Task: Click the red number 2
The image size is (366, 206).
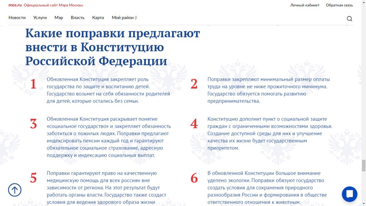Action: 194,84
